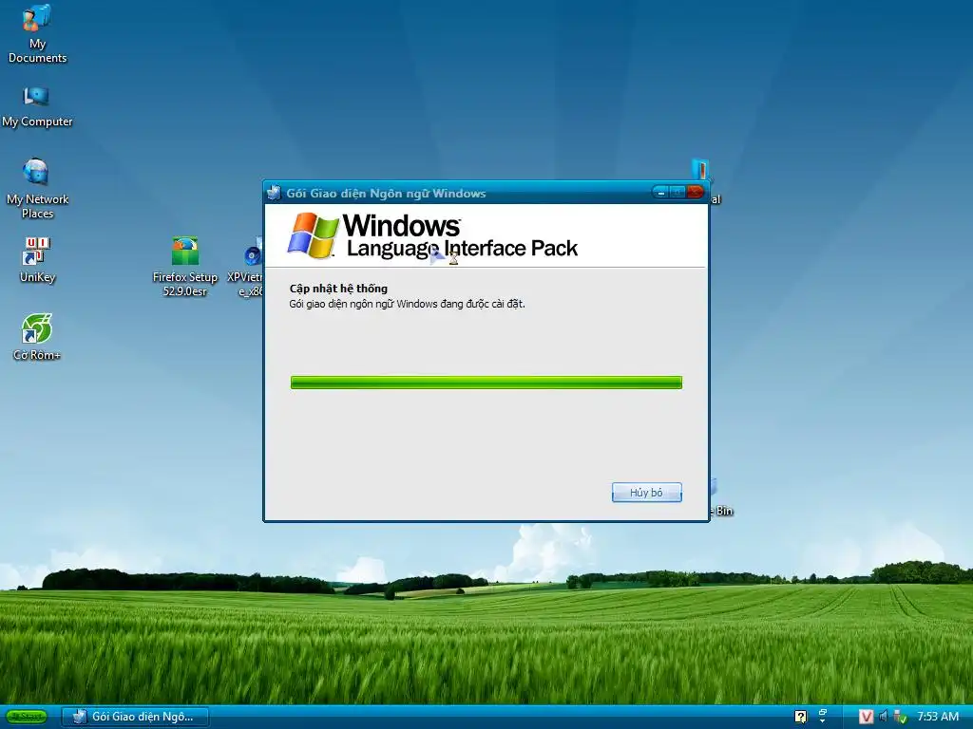
Task: Click the language bar help question icon
Action: [x=800, y=717]
